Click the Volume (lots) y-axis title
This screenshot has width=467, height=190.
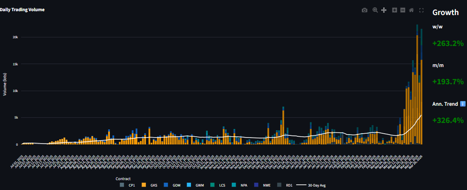[4, 84]
